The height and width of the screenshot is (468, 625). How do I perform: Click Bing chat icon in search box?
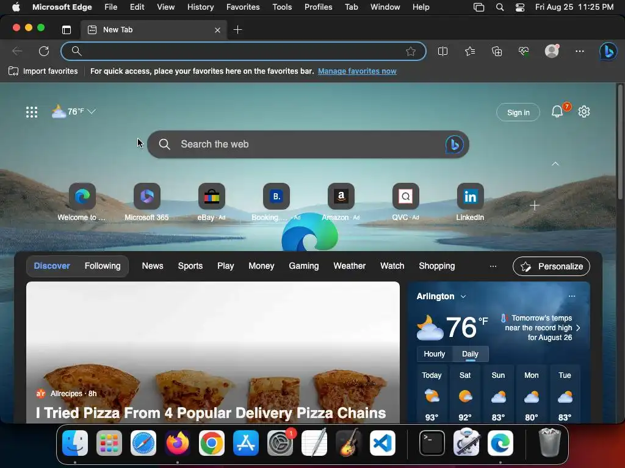coord(454,144)
